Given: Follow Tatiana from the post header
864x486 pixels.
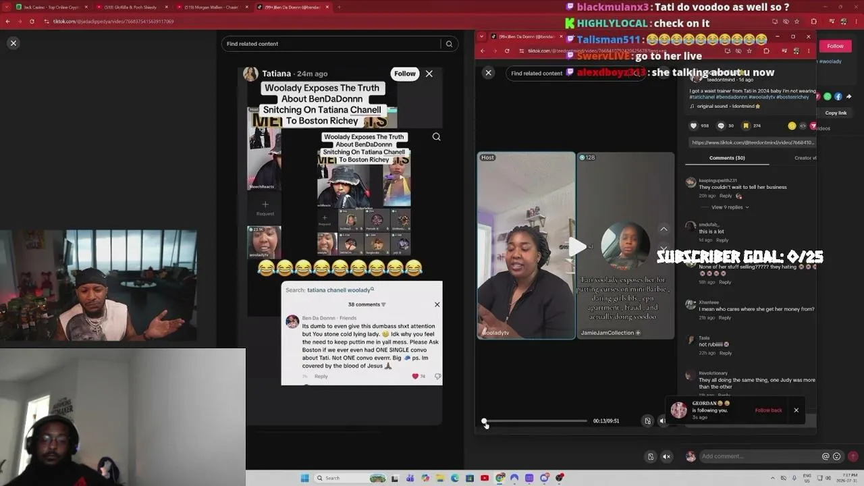Looking at the screenshot, I should pyautogui.click(x=405, y=74).
